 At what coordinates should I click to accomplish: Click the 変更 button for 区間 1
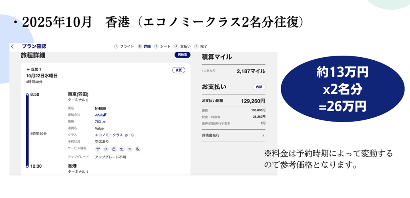click(x=179, y=70)
